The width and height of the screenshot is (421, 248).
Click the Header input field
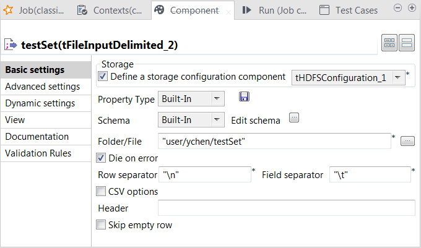coord(286,208)
